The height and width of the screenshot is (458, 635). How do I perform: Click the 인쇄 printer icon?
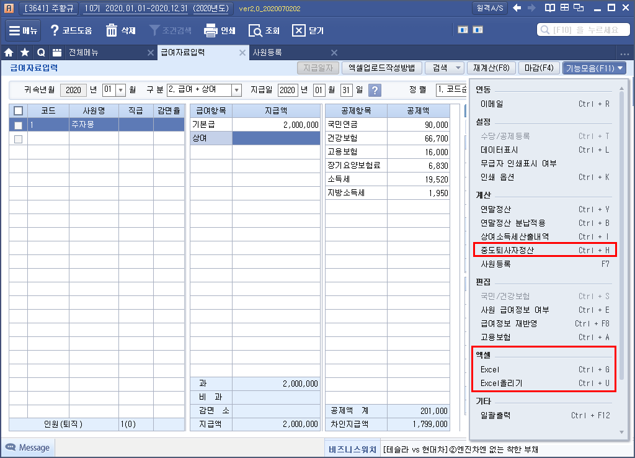point(211,30)
